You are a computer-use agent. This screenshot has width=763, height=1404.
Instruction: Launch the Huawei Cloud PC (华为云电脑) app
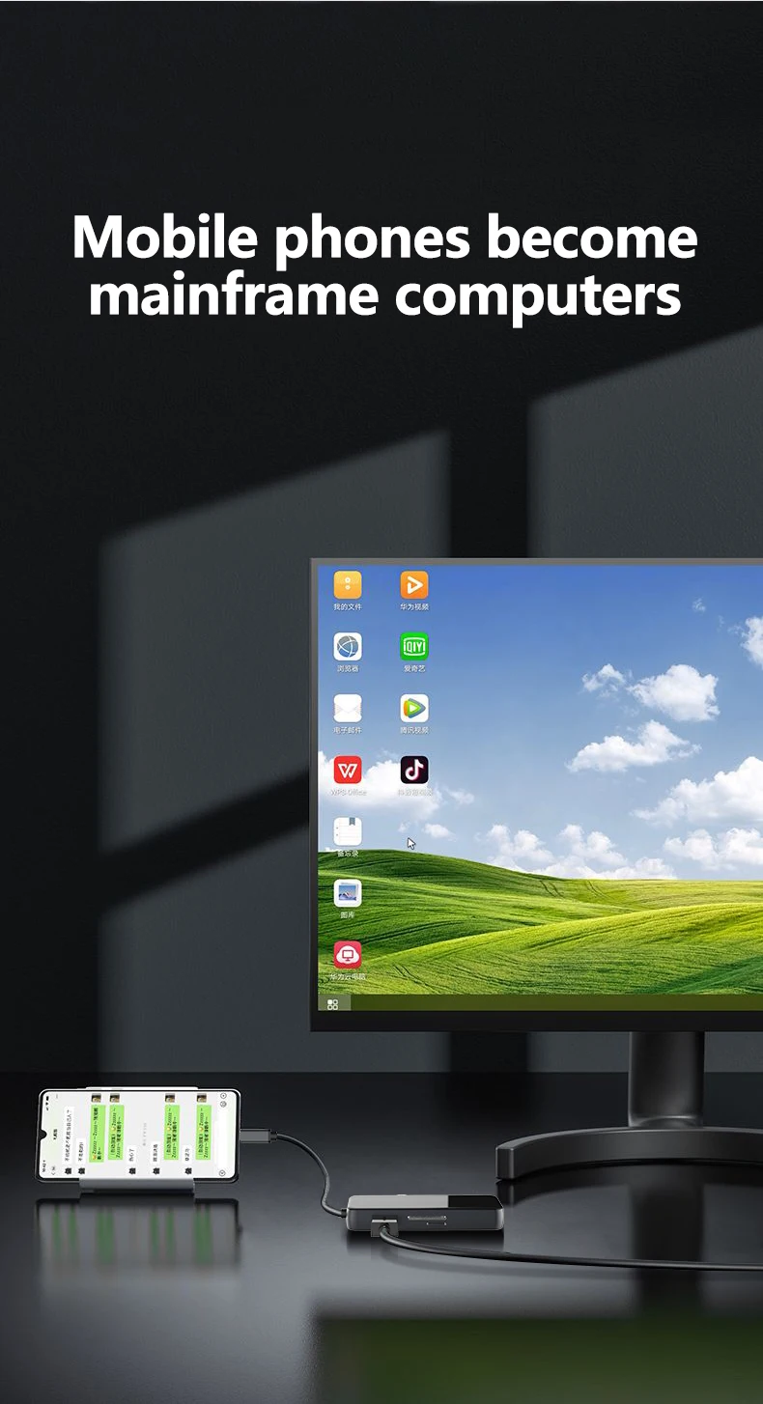click(x=348, y=955)
